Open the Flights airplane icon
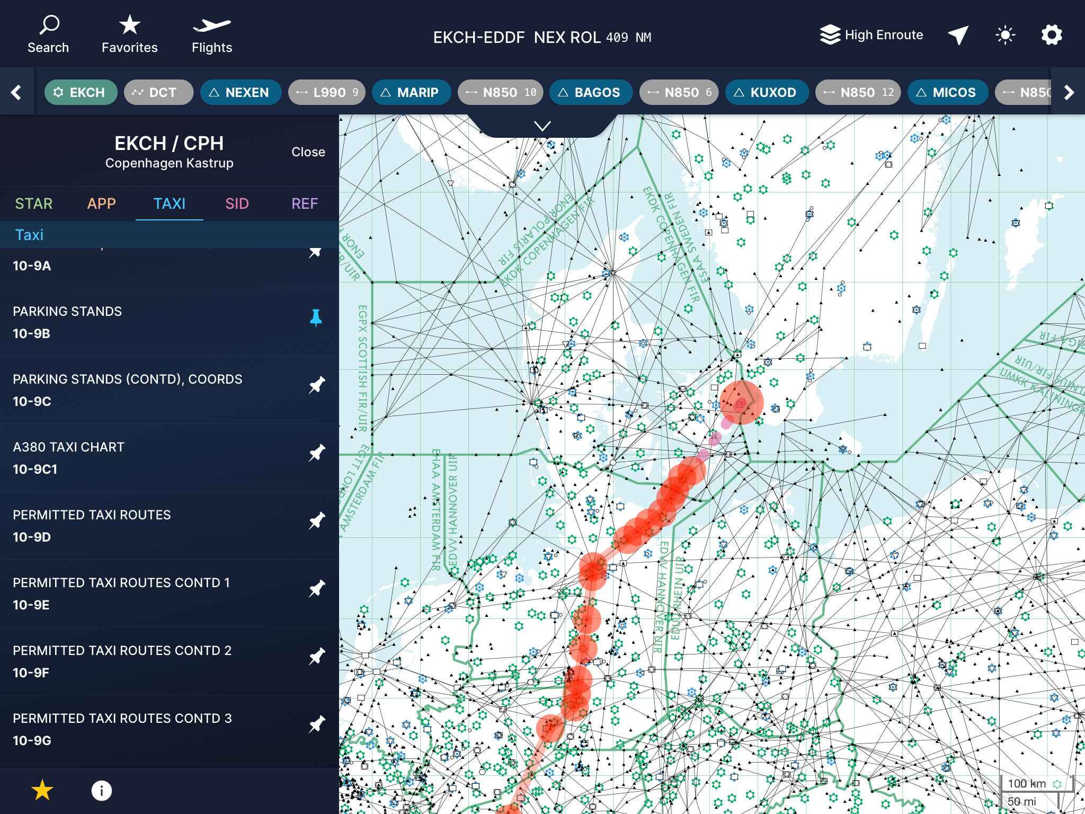This screenshot has width=1085, height=814. (211, 35)
